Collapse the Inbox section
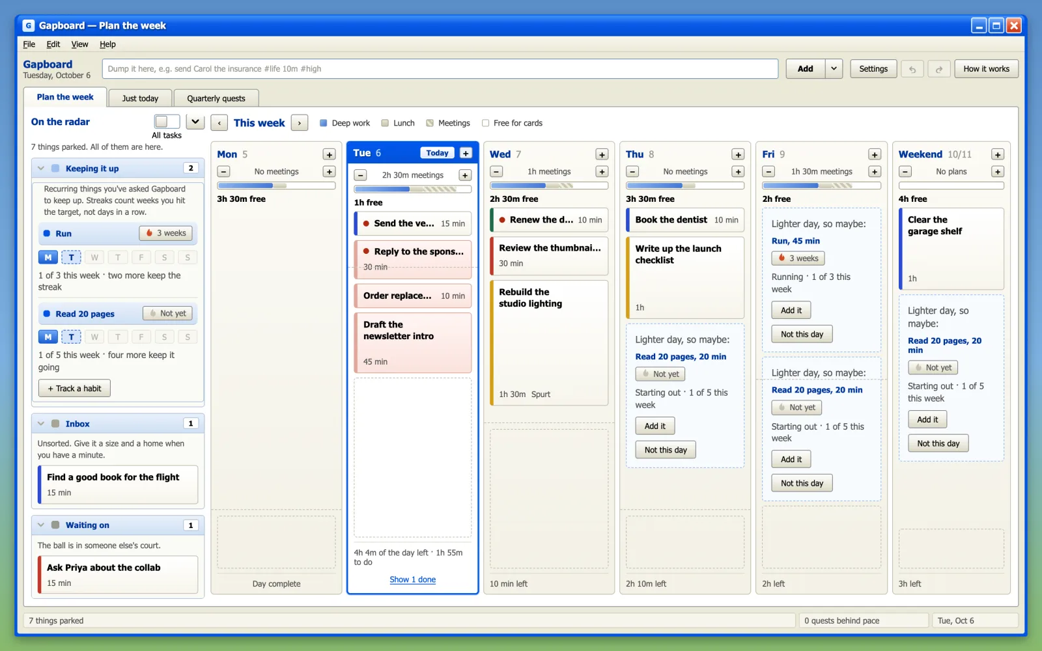The image size is (1042, 651). tap(41, 424)
